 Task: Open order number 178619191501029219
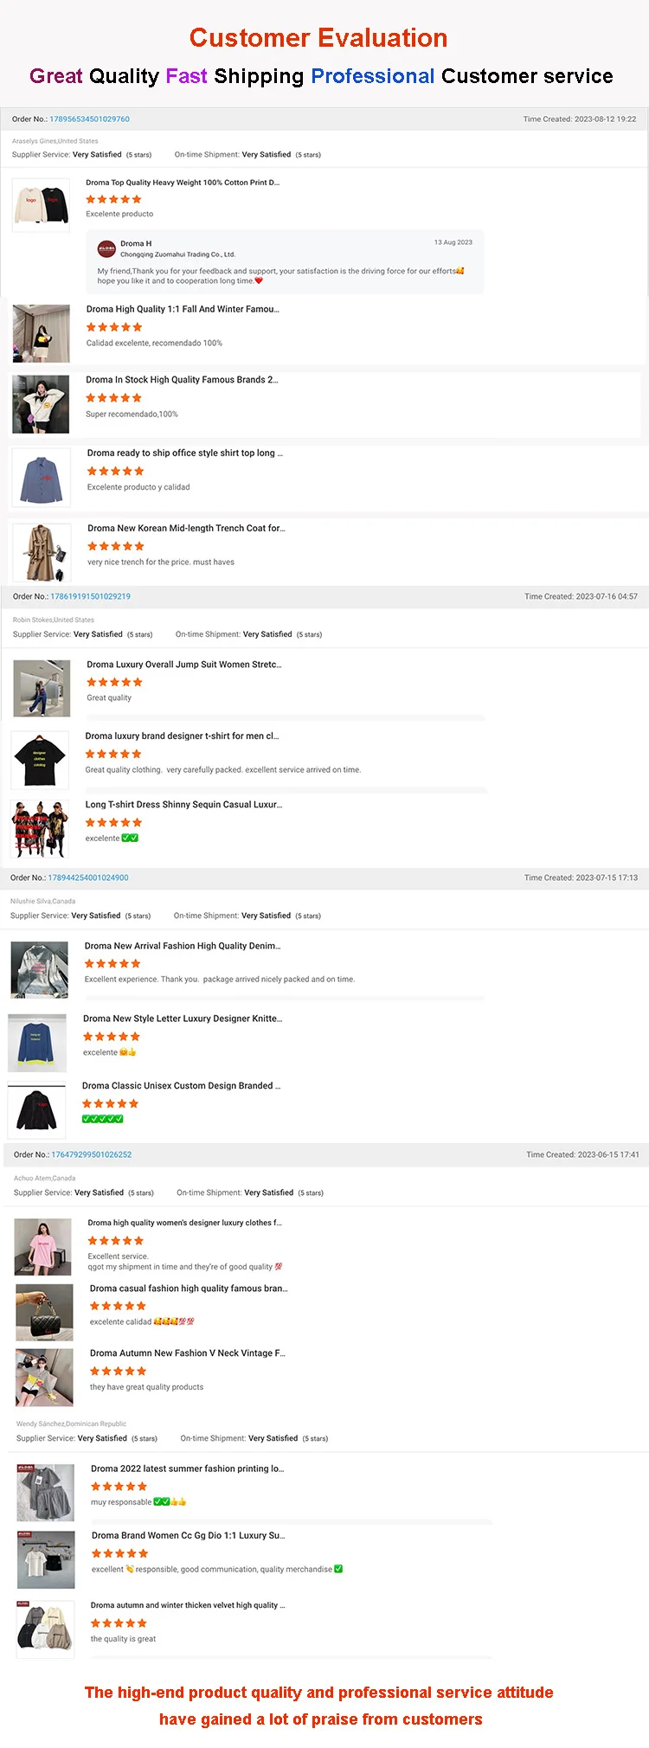[91, 596]
